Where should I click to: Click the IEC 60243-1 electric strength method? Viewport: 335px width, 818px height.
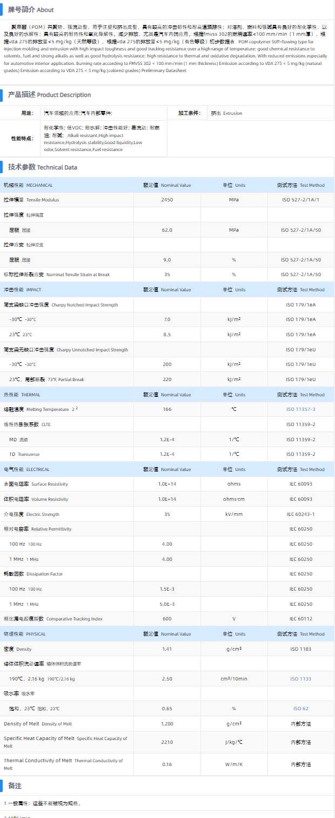300,514
